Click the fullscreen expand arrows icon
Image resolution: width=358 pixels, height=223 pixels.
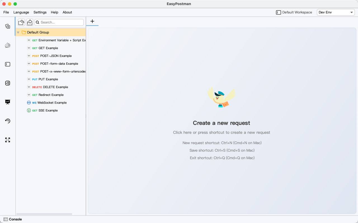(x=8, y=140)
